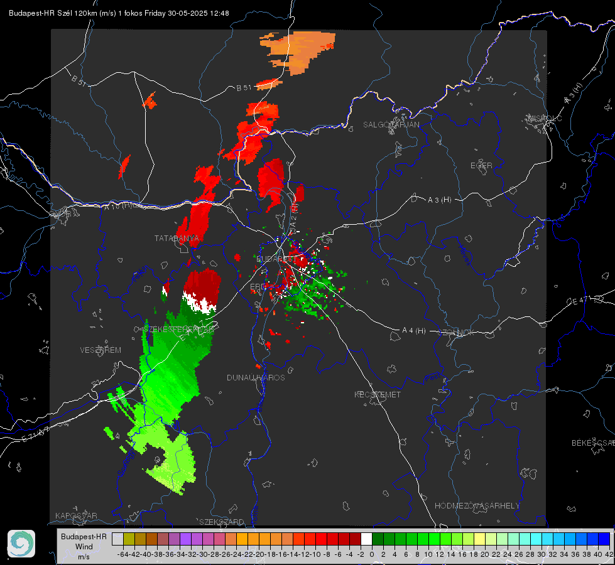The height and width of the screenshot is (565, 615).
Task: Click the A 4 (H) road label
Action: click(x=414, y=331)
